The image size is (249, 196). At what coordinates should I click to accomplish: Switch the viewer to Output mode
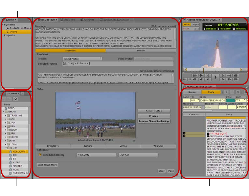[195, 25]
